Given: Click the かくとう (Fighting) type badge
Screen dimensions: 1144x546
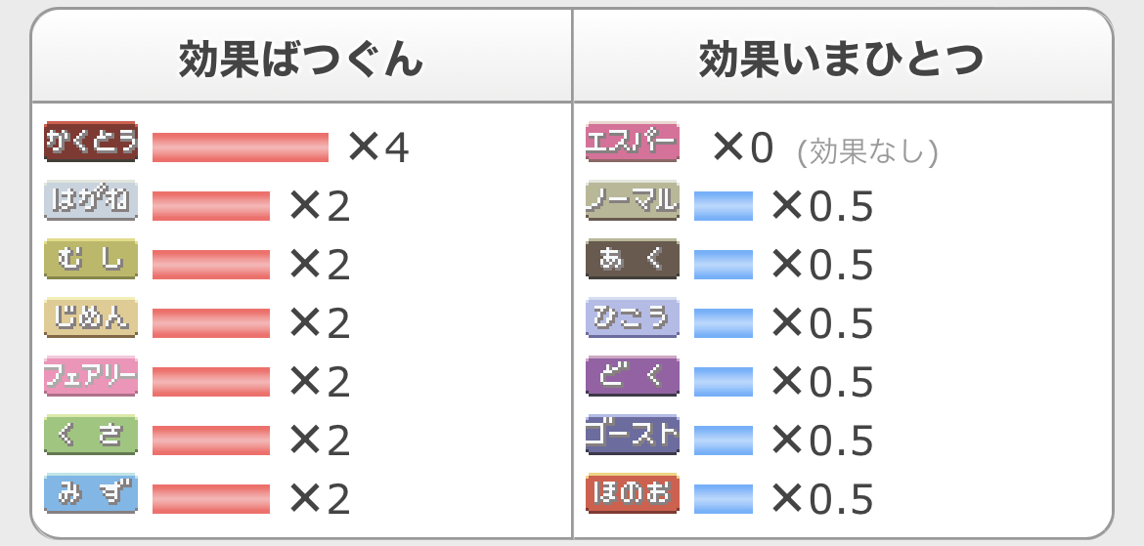Looking at the screenshot, I should click(x=91, y=142).
